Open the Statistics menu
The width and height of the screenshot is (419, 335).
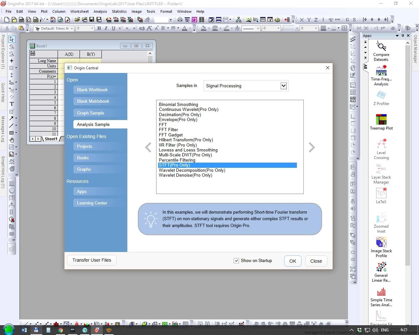(x=119, y=11)
